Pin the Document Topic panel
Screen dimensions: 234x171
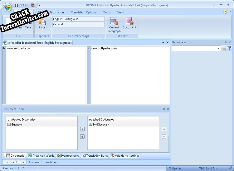[164, 109]
